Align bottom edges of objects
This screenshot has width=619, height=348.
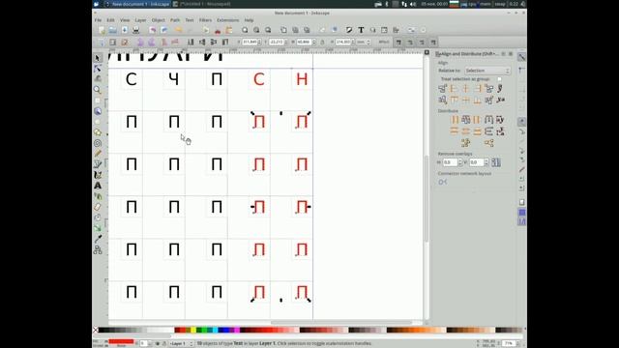[477, 101]
